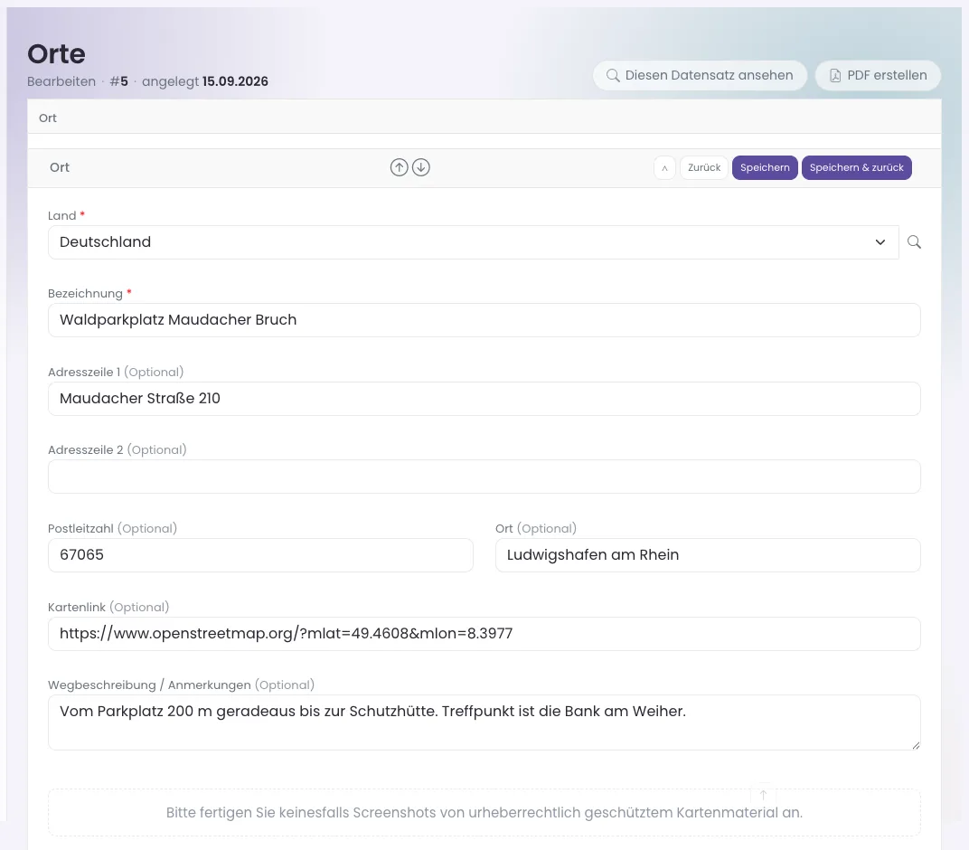Viewport: 969px width, 850px height.
Task: Click the PDF document icon in 'PDF erstellen'
Action: pyautogui.click(x=835, y=75)
